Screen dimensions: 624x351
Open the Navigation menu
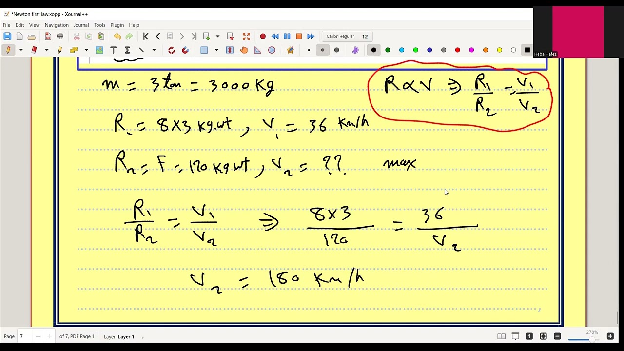tap(57, 25)
